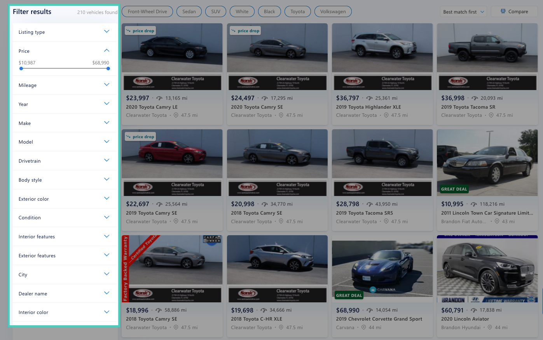The image size is (543, 340).
Task: Toggle the Sedan filter chip
Action: click(189, 12)
